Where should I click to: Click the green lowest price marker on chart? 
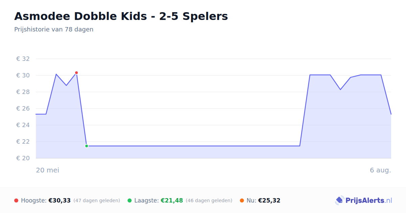[87, 146]
